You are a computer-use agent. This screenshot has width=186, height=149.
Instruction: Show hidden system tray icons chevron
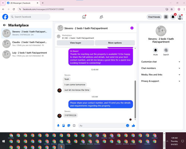click(x=167, y=141)
